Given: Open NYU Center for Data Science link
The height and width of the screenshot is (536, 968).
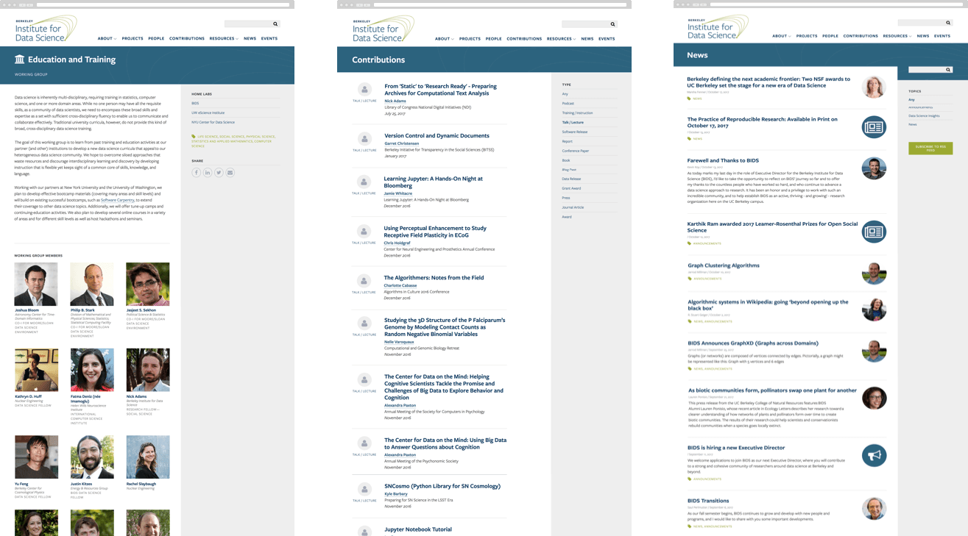Looking at the screenshot, I should click(213, 122).
